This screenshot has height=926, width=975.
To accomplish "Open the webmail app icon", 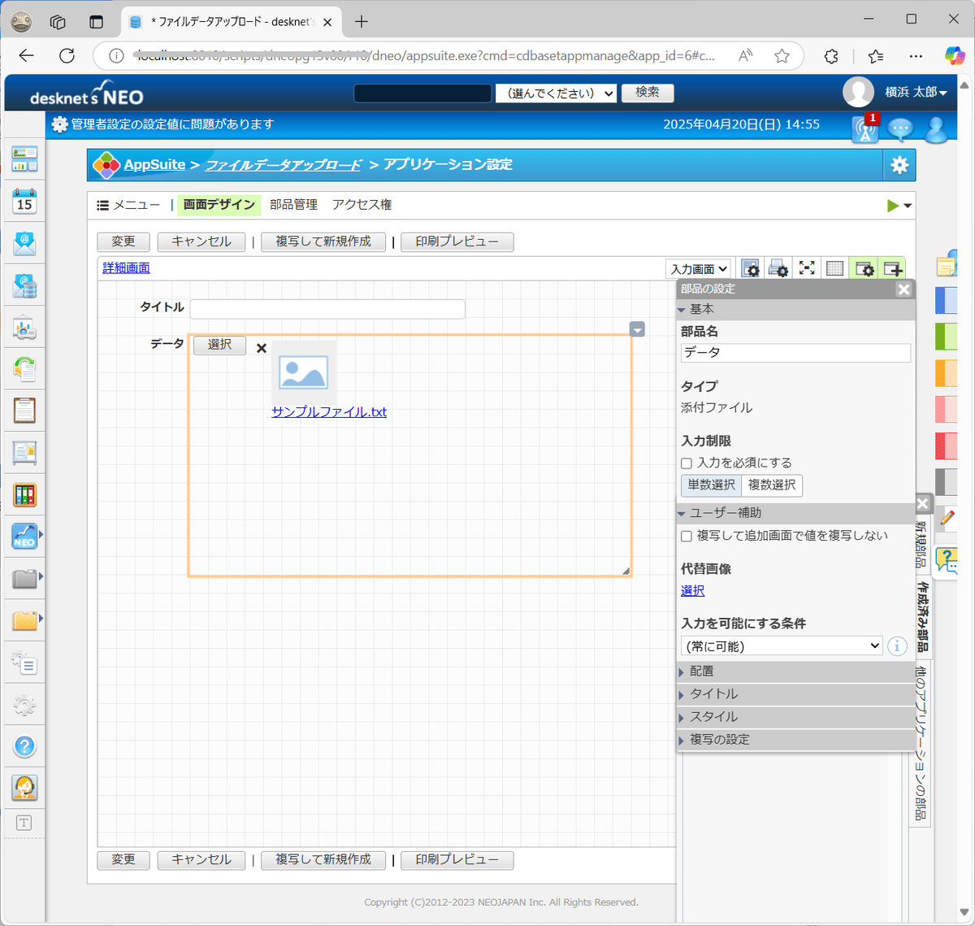I will (x=24, y=241).
